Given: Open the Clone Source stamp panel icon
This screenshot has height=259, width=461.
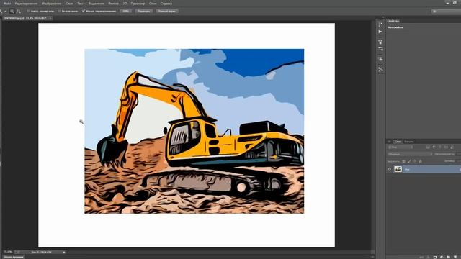Looking at the screenshot, I should [x=380, y=59].
